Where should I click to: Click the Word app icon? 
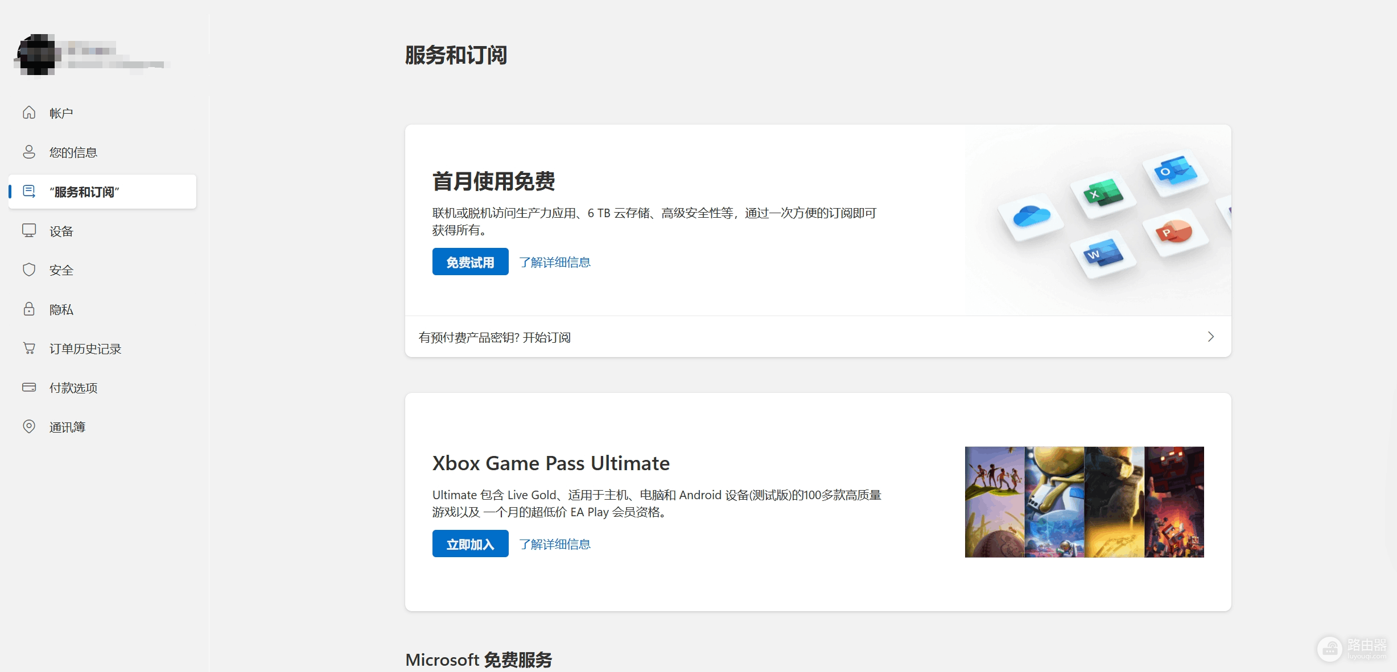(1103, 254)
